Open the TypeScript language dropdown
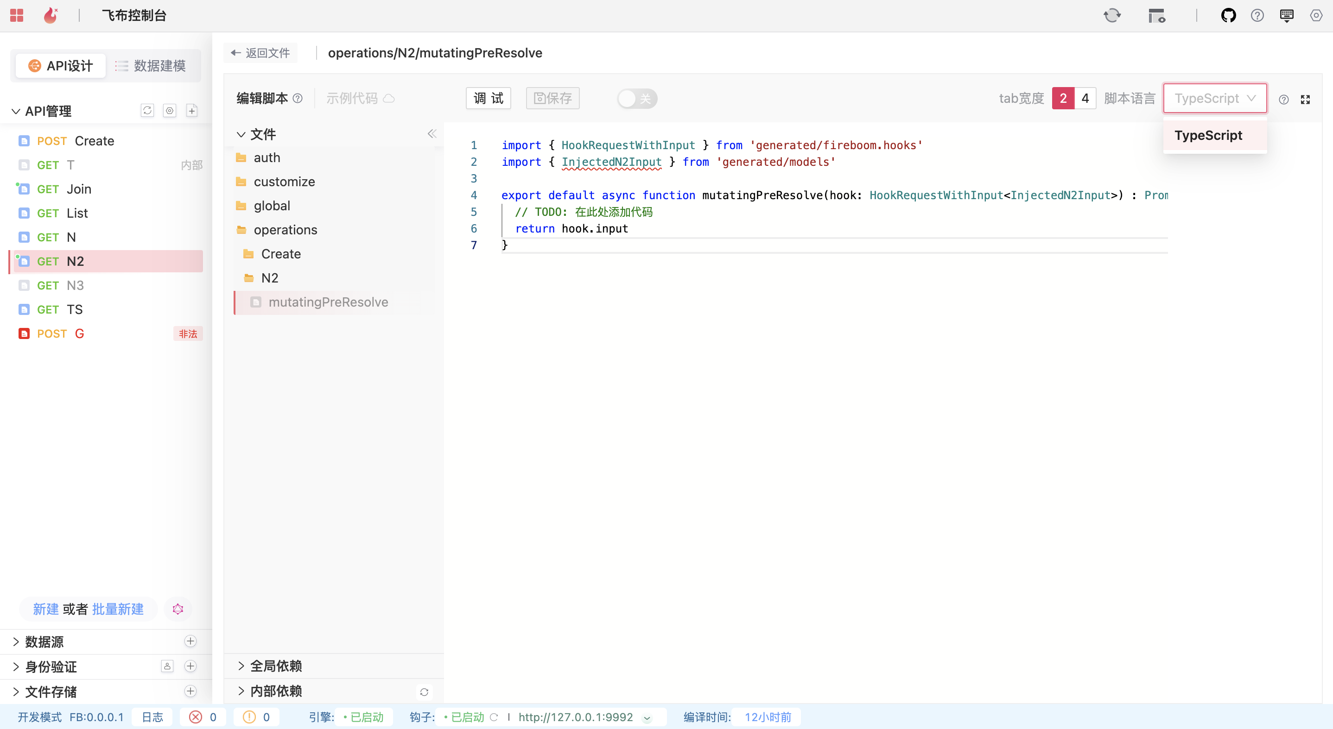This screenshot has height=729, width=1333. point(1214,98)
